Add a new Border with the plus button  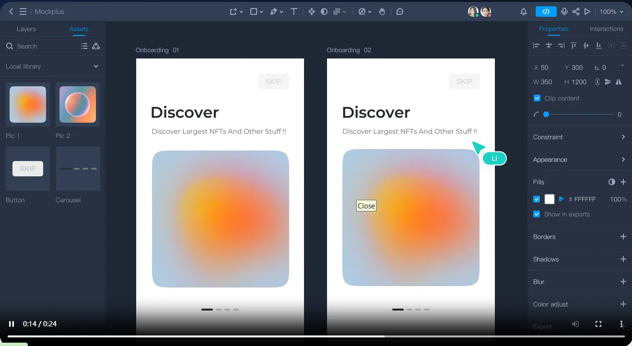(x=623, y=237)
